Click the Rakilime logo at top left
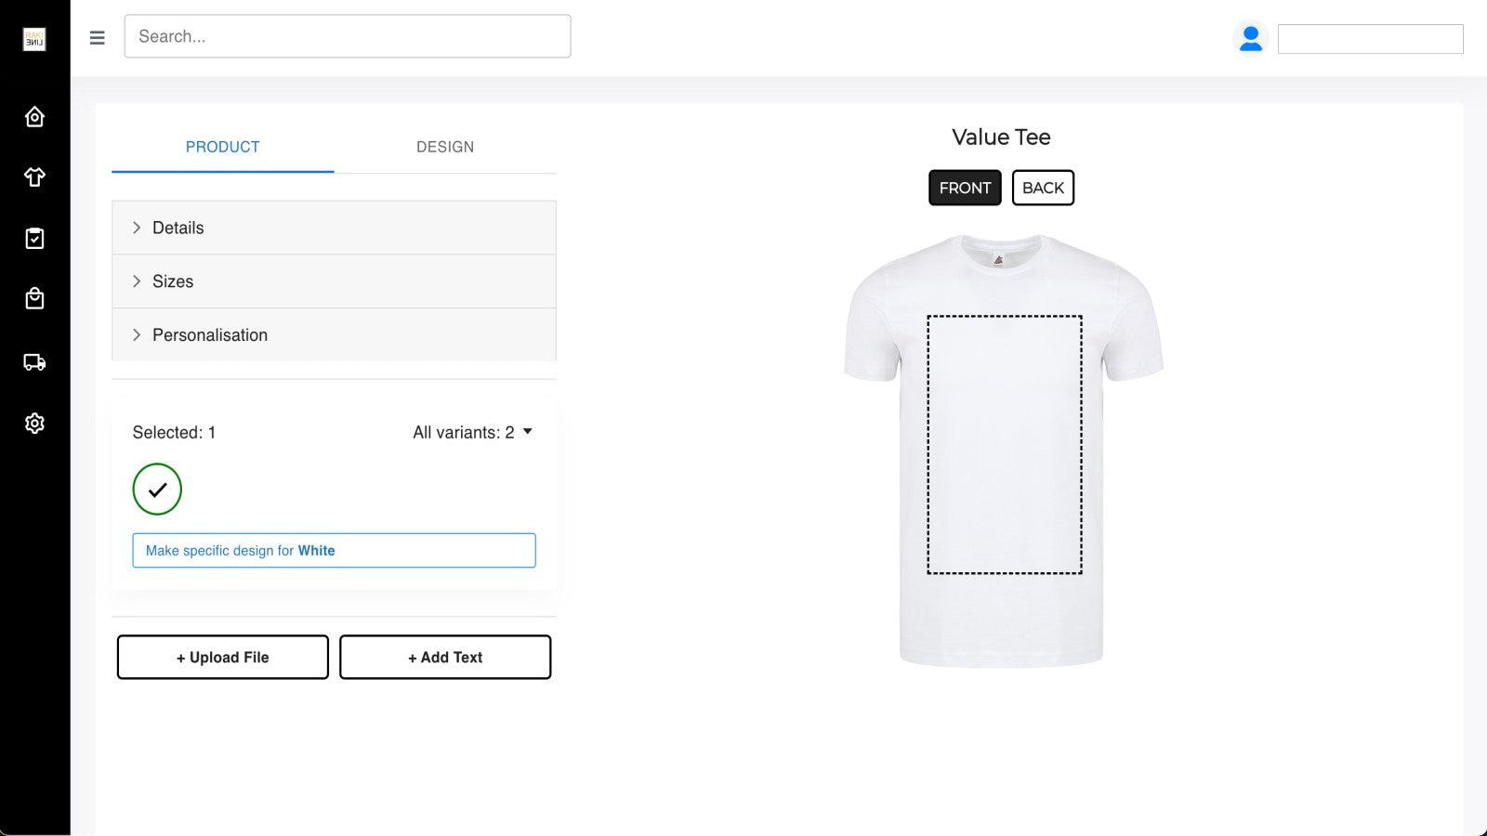Screen dimensions: 1487x836 tap(33, 38)
